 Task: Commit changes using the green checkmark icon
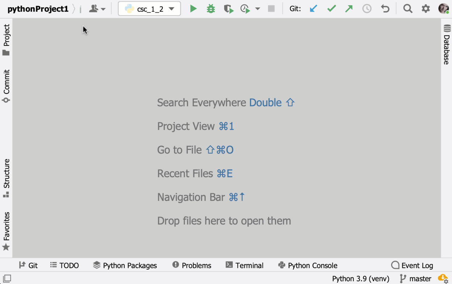tap(331, 9)
